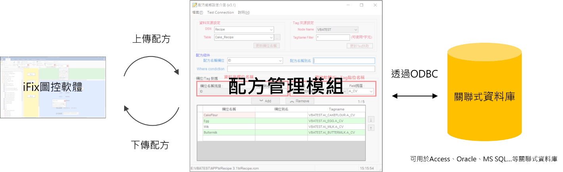Click the TagName Filter input field
The image size is (563, 172).
332,38
